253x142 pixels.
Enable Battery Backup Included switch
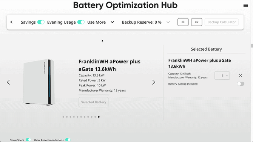coord(241,84)
